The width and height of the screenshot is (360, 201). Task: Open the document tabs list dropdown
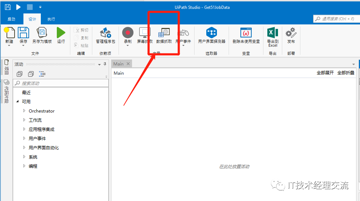pos(354,64)
